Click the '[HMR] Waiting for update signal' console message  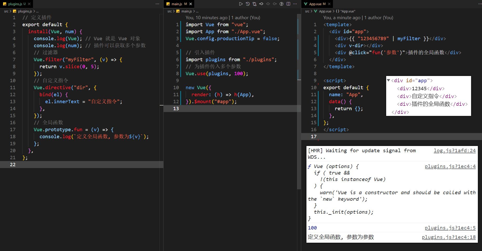coord(362,154)
